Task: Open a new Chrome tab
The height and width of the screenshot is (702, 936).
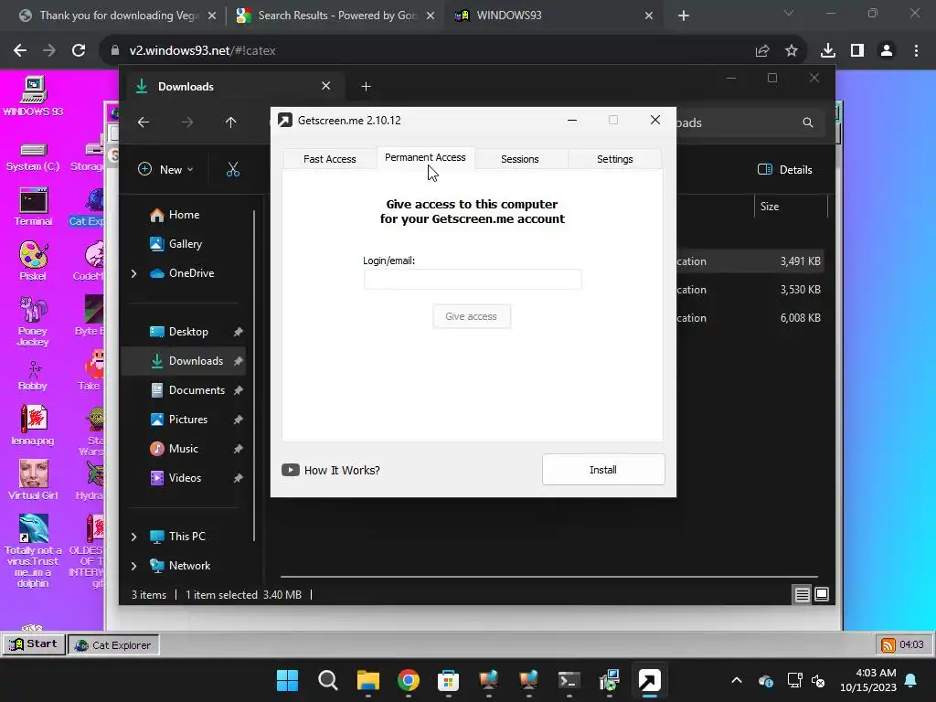Action: pyautogui.click(x=684, y=16)
